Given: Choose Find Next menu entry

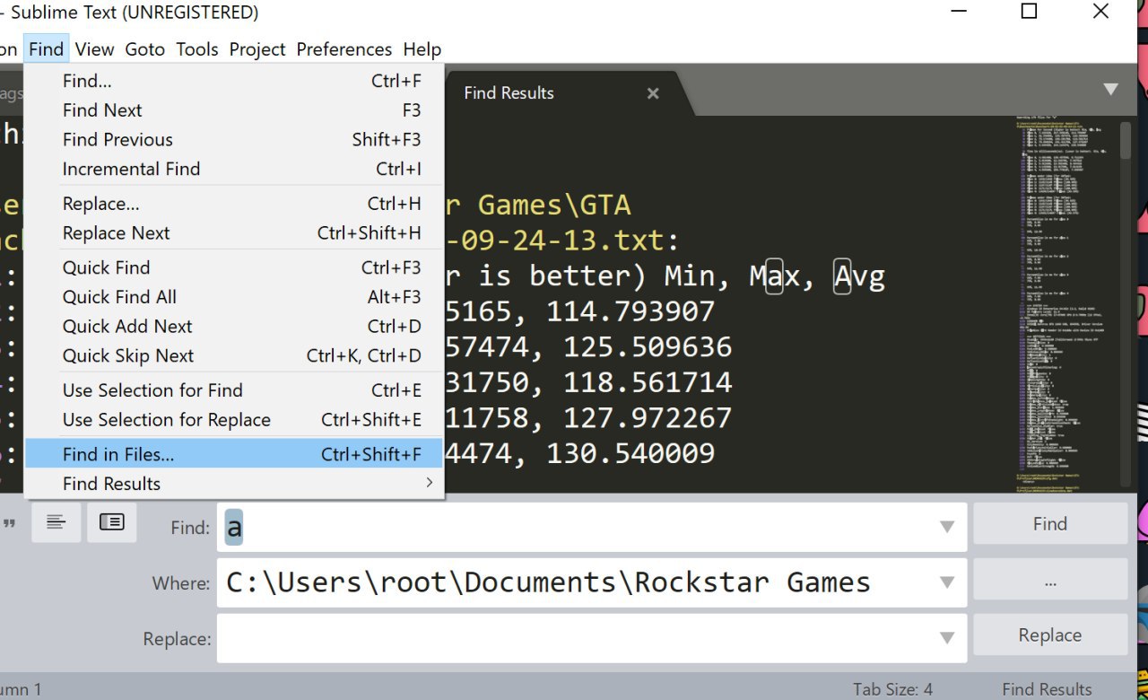Looking at the screenshot, I should [234, 110].
